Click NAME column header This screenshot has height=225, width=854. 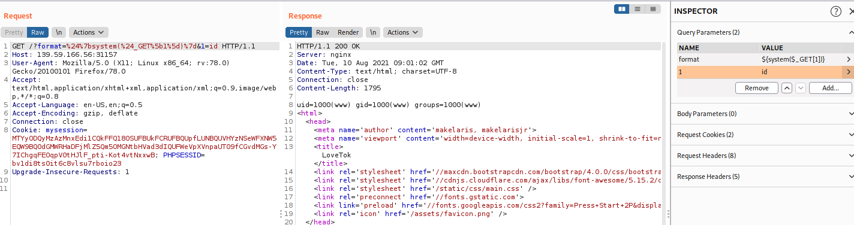click(689, 48)
